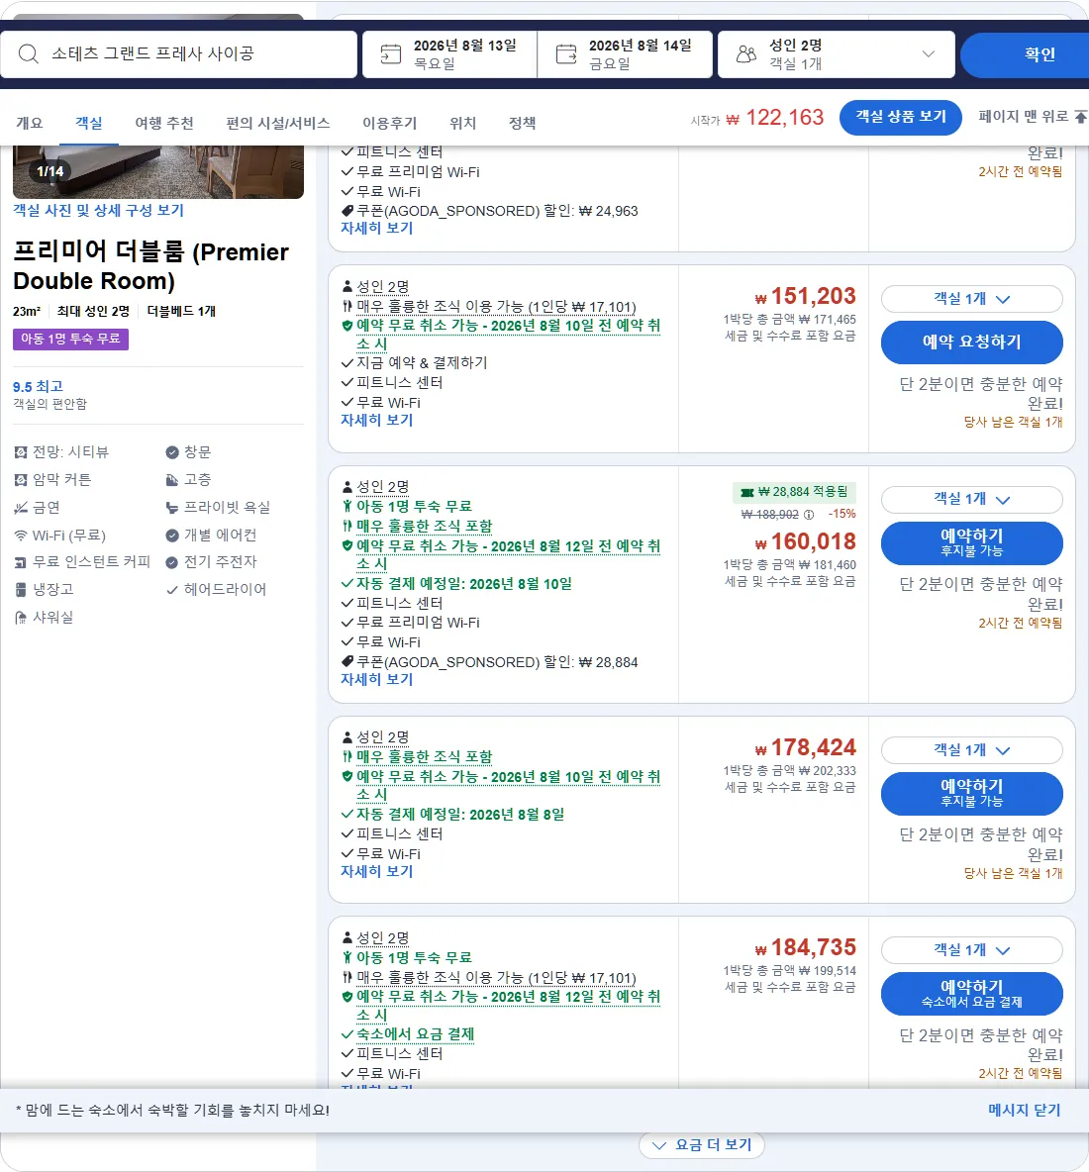Click 예약하기 숙소에서 요금 결제 button
The height and width of the screenshot is (1172, 1089).
point(971,994)
